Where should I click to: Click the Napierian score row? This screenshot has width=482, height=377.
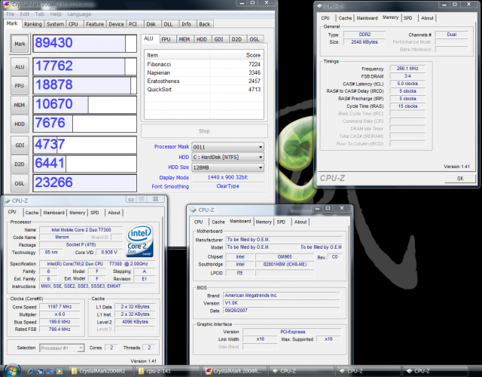coord(204,72)
